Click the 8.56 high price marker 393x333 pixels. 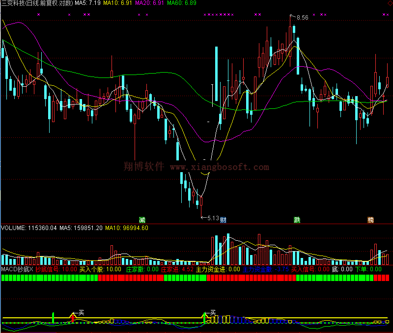[x=302, y=18]
